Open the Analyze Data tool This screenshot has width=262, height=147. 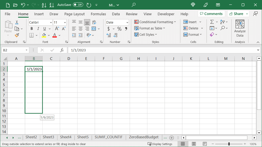coord(240,29)
